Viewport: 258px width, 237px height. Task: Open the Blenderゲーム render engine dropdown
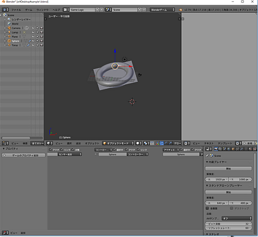coord(162,9)
